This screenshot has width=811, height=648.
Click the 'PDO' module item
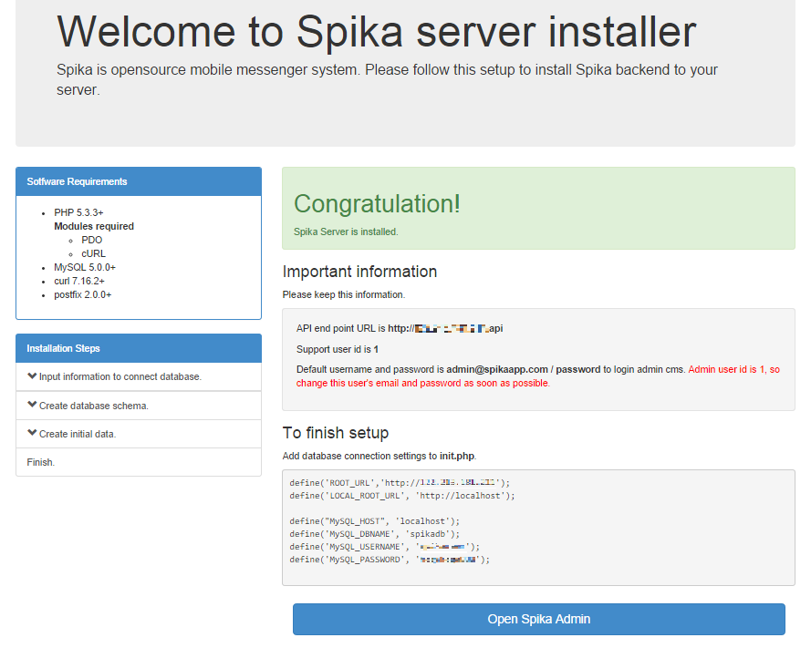point(91,240)
